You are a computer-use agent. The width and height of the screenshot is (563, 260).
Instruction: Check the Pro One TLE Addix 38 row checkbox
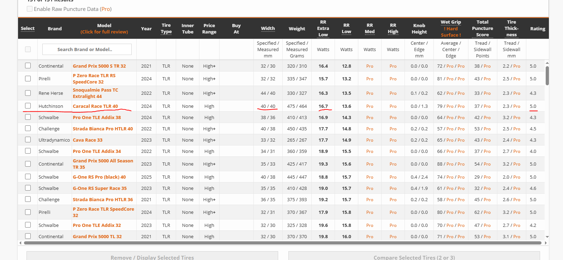pos(28,117)
